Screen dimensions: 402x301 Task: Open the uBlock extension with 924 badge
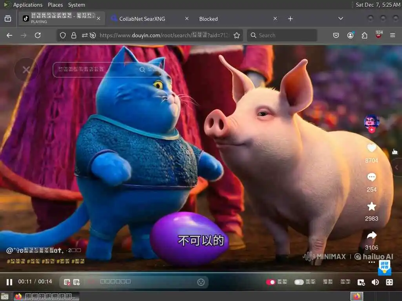click(x=379, y=35)
